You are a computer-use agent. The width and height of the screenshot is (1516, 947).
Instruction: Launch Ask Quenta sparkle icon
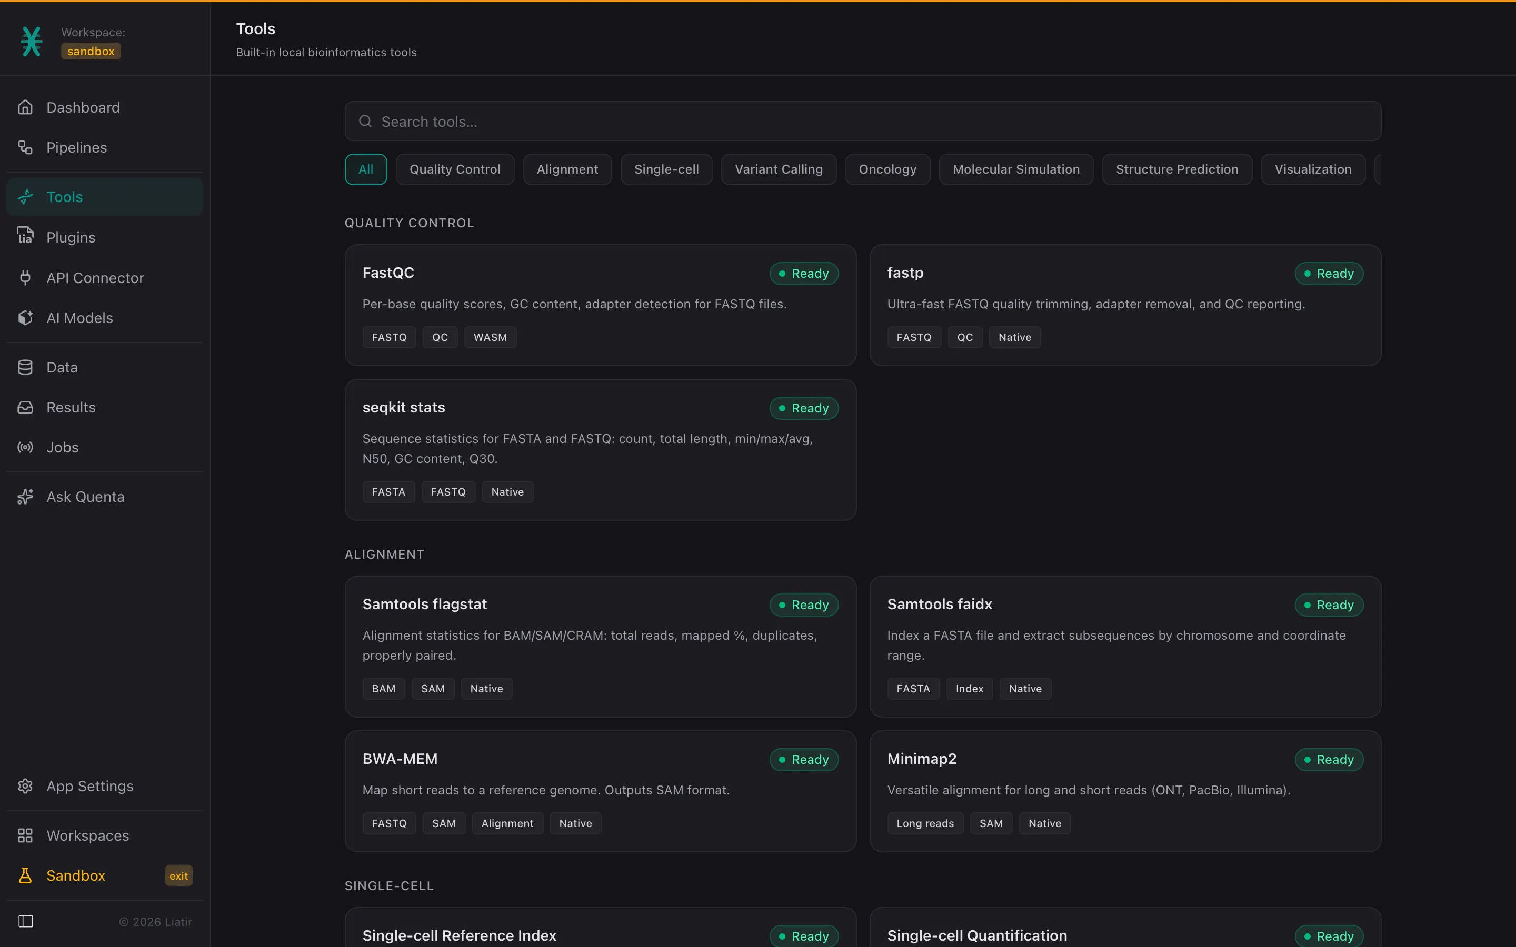coord(25,497)
